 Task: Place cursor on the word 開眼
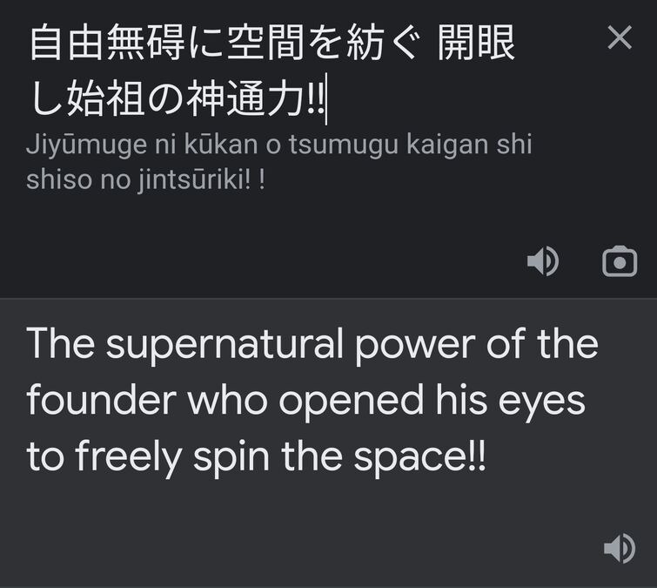478,44
